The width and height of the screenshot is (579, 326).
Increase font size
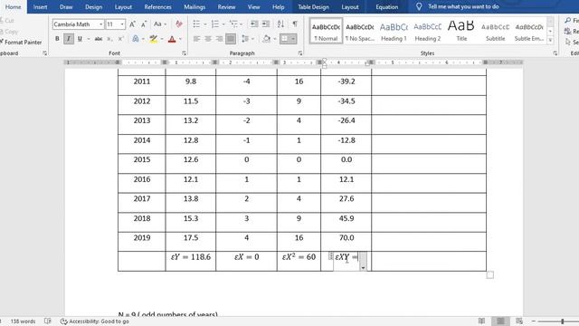click(x=132, y=24)
